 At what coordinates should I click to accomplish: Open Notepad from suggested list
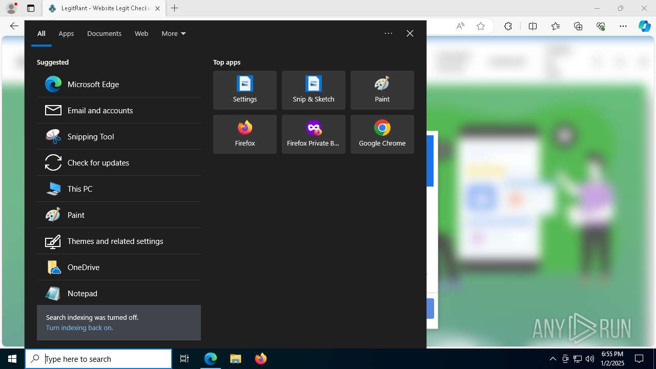click(x=119, y=293)
